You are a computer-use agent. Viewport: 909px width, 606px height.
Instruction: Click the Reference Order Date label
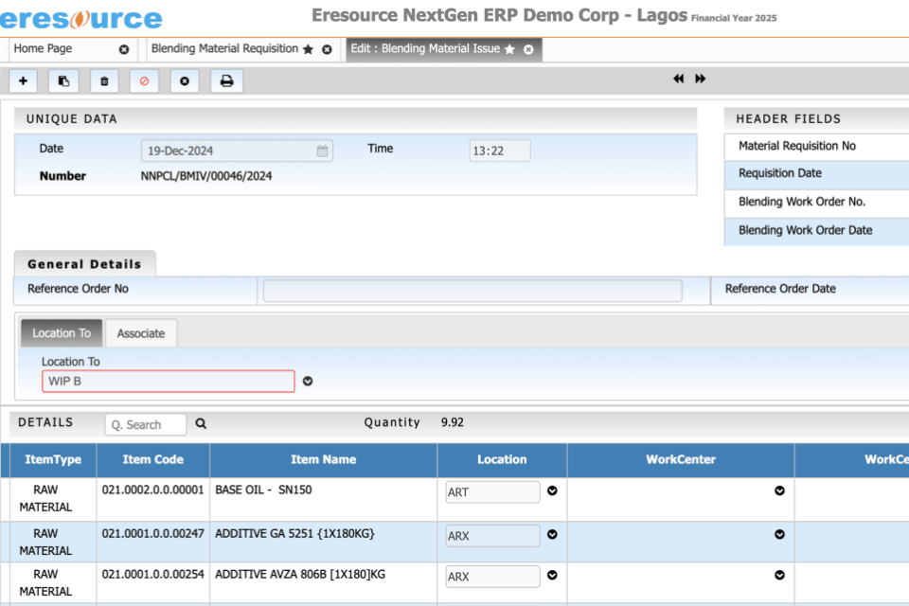(x=780, y=289)
